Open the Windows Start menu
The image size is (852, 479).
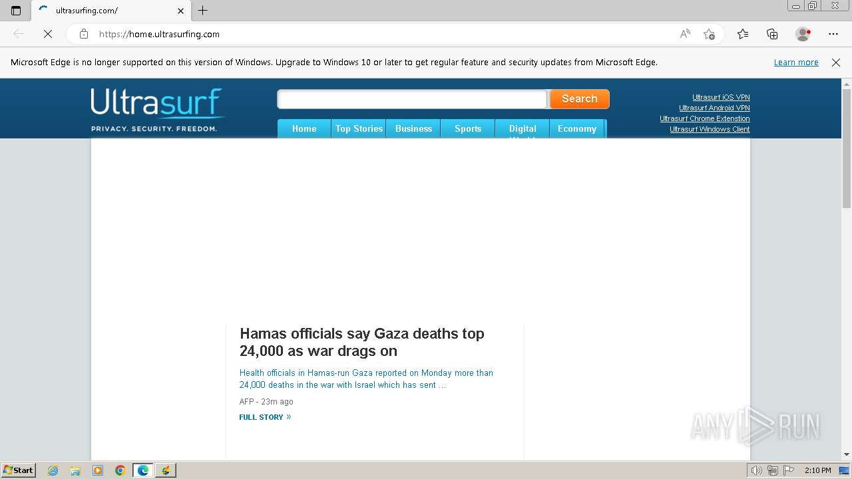pos(19,470)
